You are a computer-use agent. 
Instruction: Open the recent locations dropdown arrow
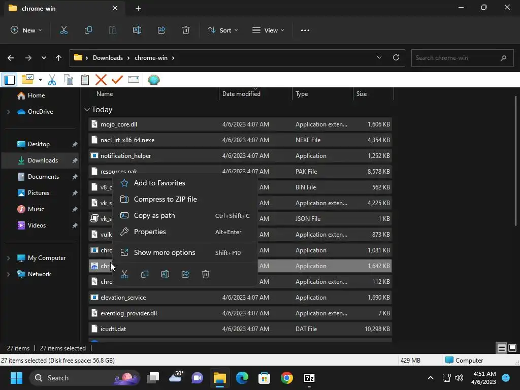(x=44, y=58)
